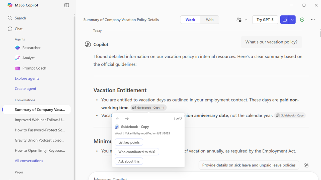
Task: Open the chevron next to the people icon
Action: [246, 19]
